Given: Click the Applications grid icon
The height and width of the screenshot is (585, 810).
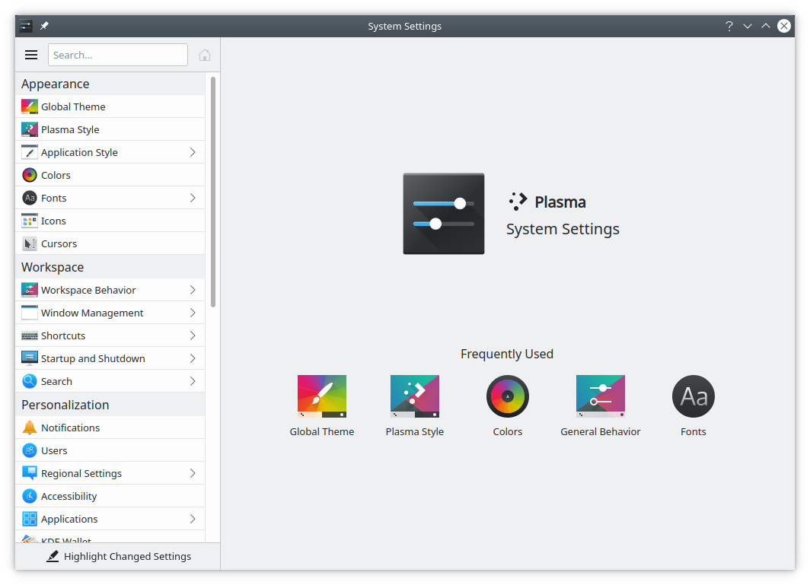Looking at the screenshot, I should click(30, 519).
